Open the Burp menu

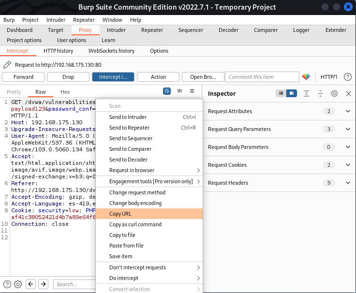pyautogui.click(x=9, y=20)
